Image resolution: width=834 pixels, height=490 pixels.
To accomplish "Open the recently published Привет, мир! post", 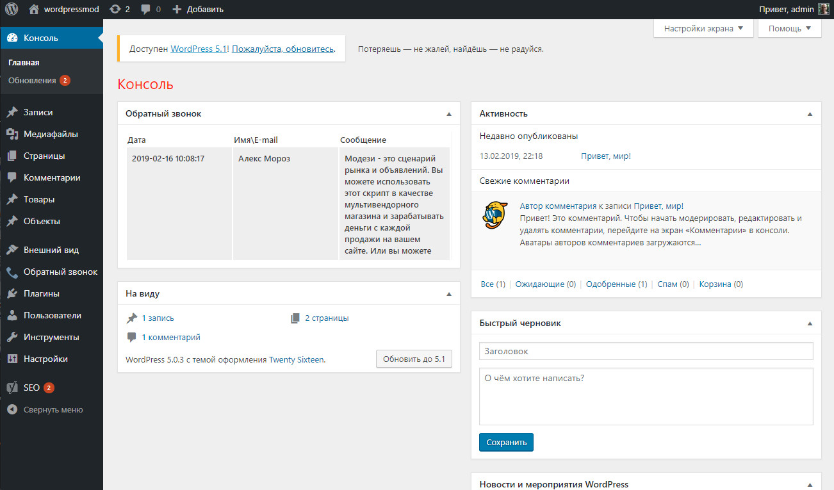I will [606, 156].
